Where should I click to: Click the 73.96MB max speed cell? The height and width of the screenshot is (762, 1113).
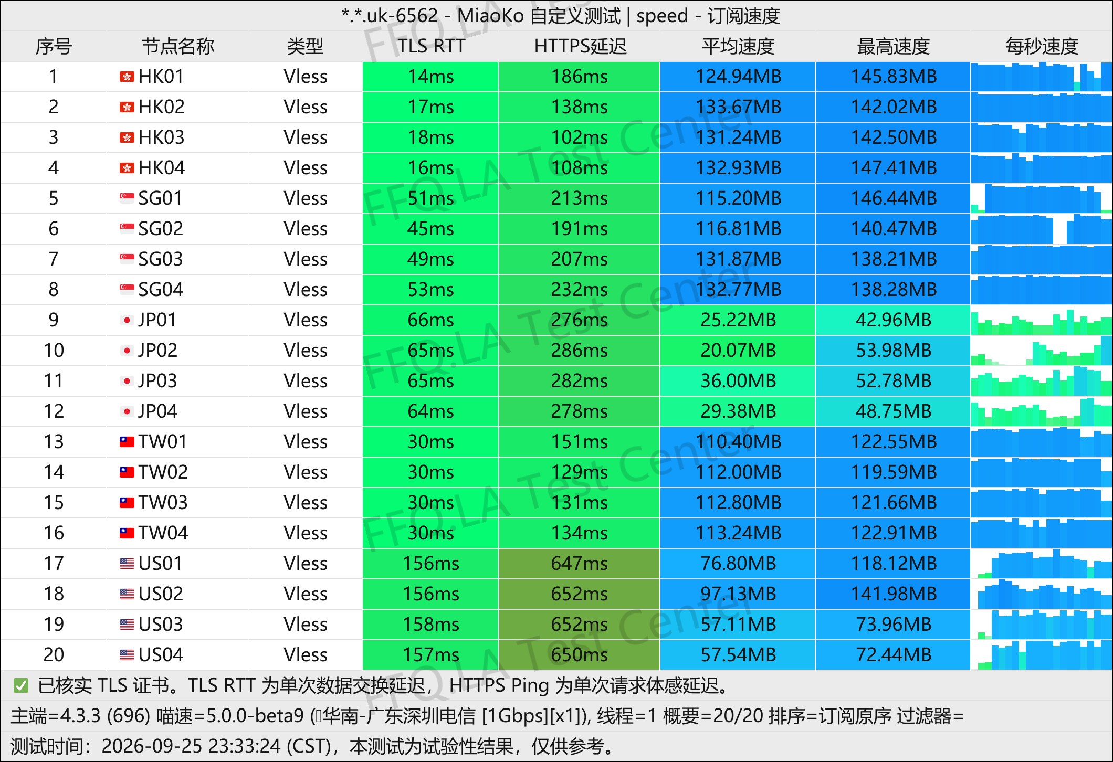coord(893,625)
